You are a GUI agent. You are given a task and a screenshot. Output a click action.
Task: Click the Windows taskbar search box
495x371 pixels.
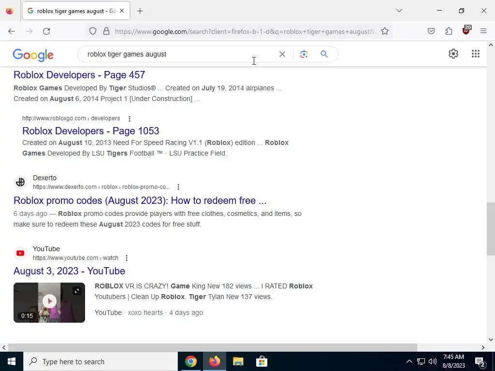pyautogui.click(x=101, y=361)
